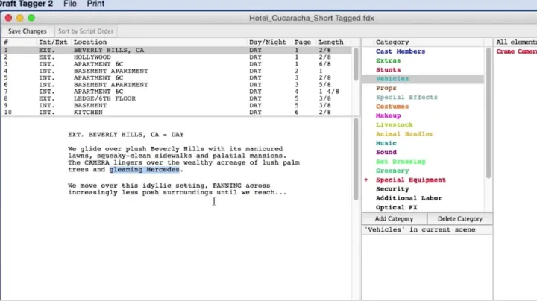
Task: Click the highlighted 'gleaming Mercedes' text
Action: (x=145, y=170)
